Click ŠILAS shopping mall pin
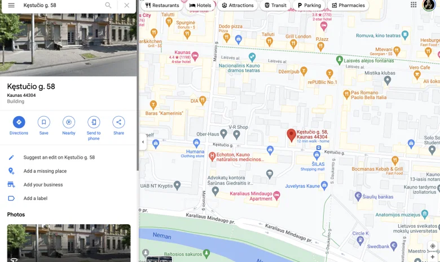Viewport: 440px width, 262px height. point(316,155)
